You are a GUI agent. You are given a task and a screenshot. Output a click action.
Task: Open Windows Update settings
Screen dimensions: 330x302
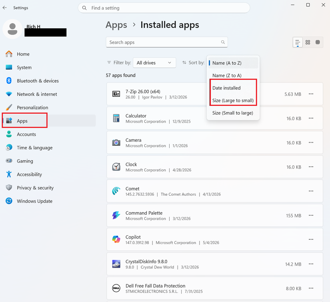pos(49,201)
